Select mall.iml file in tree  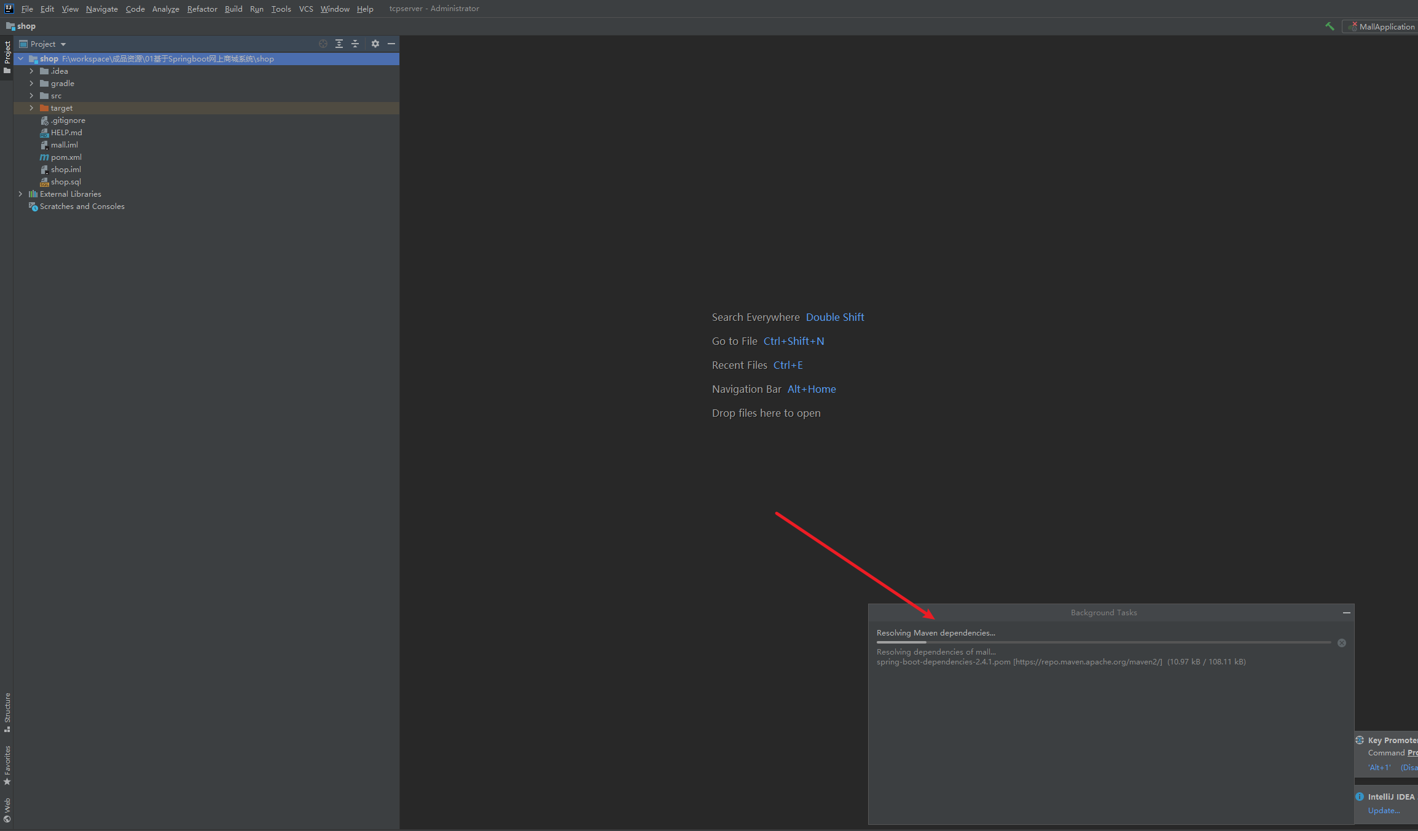65,145
